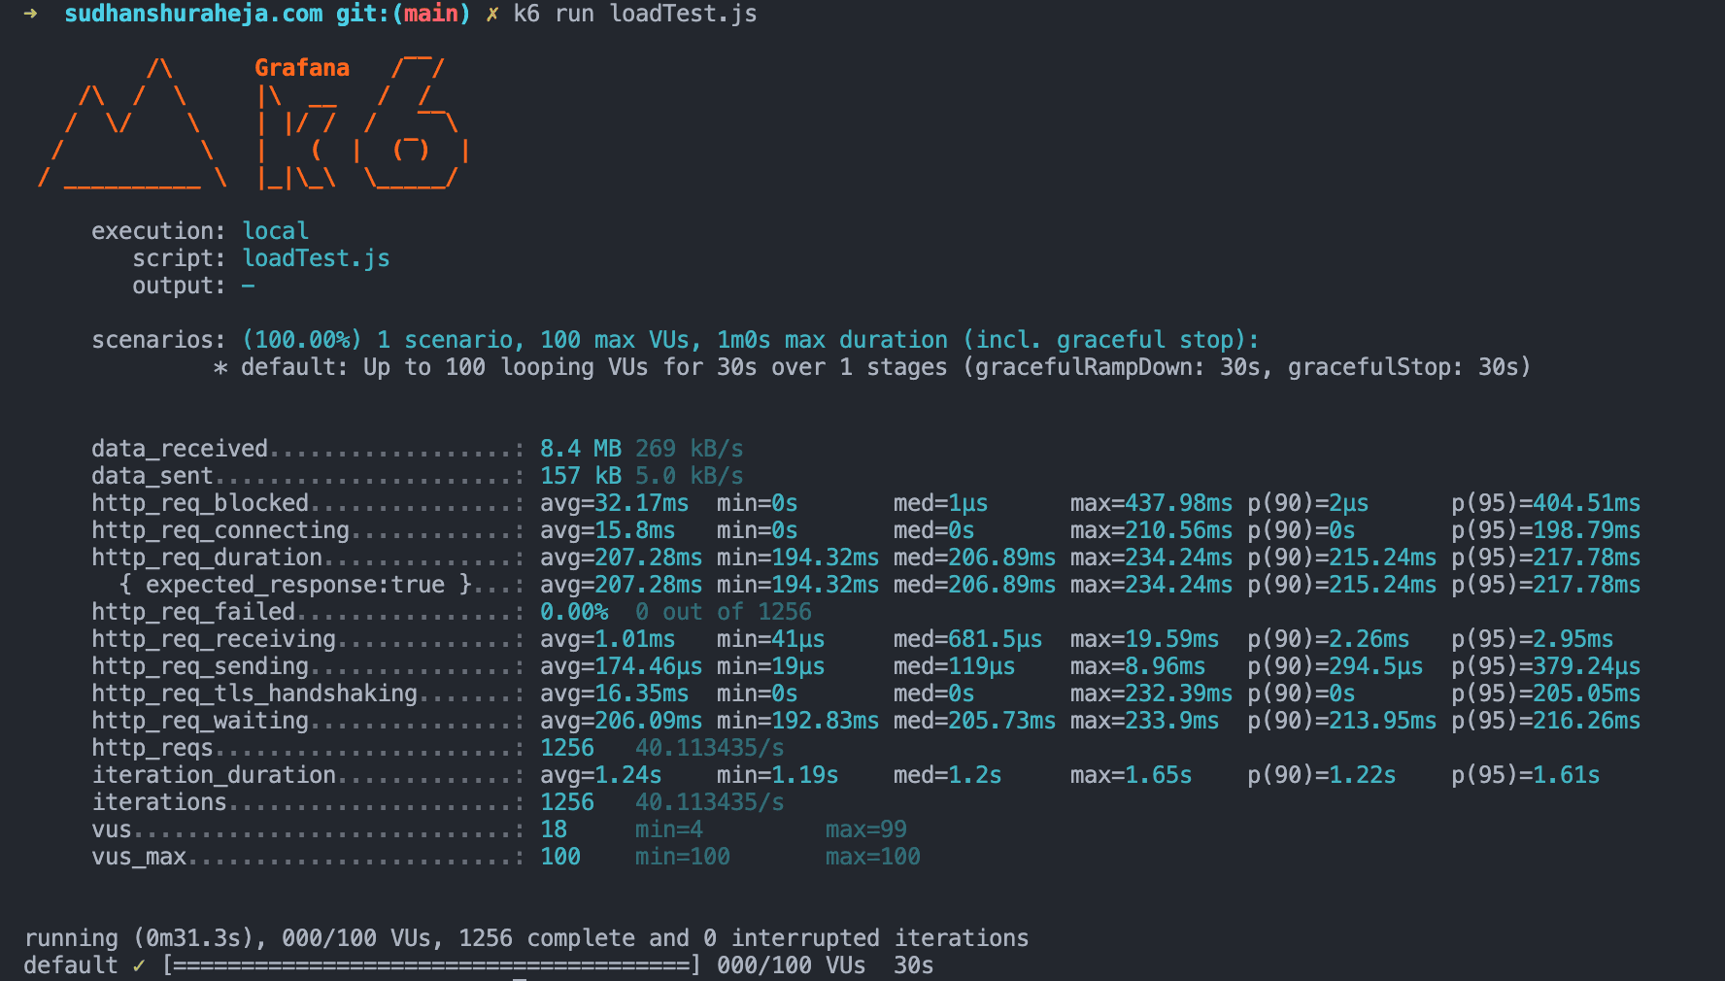Click the 'execution: local' value
The width and height of the screenshot is (1725, 981).
point(276,231)
